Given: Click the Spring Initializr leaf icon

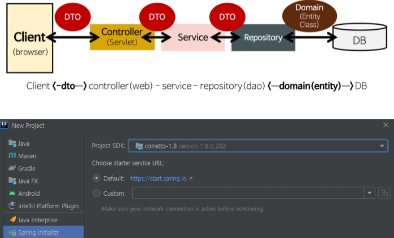Looking at the screenshot, I should click(12, 232).
